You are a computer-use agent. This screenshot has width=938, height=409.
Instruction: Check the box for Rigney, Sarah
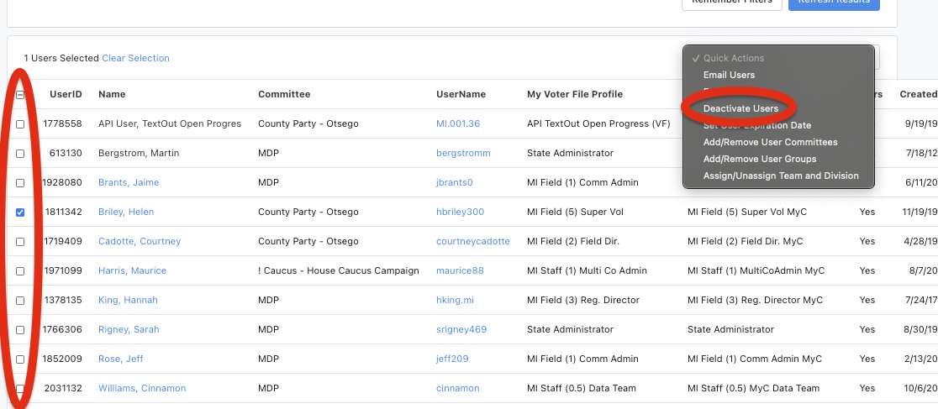pyautogui.click(x=19, y=329)
